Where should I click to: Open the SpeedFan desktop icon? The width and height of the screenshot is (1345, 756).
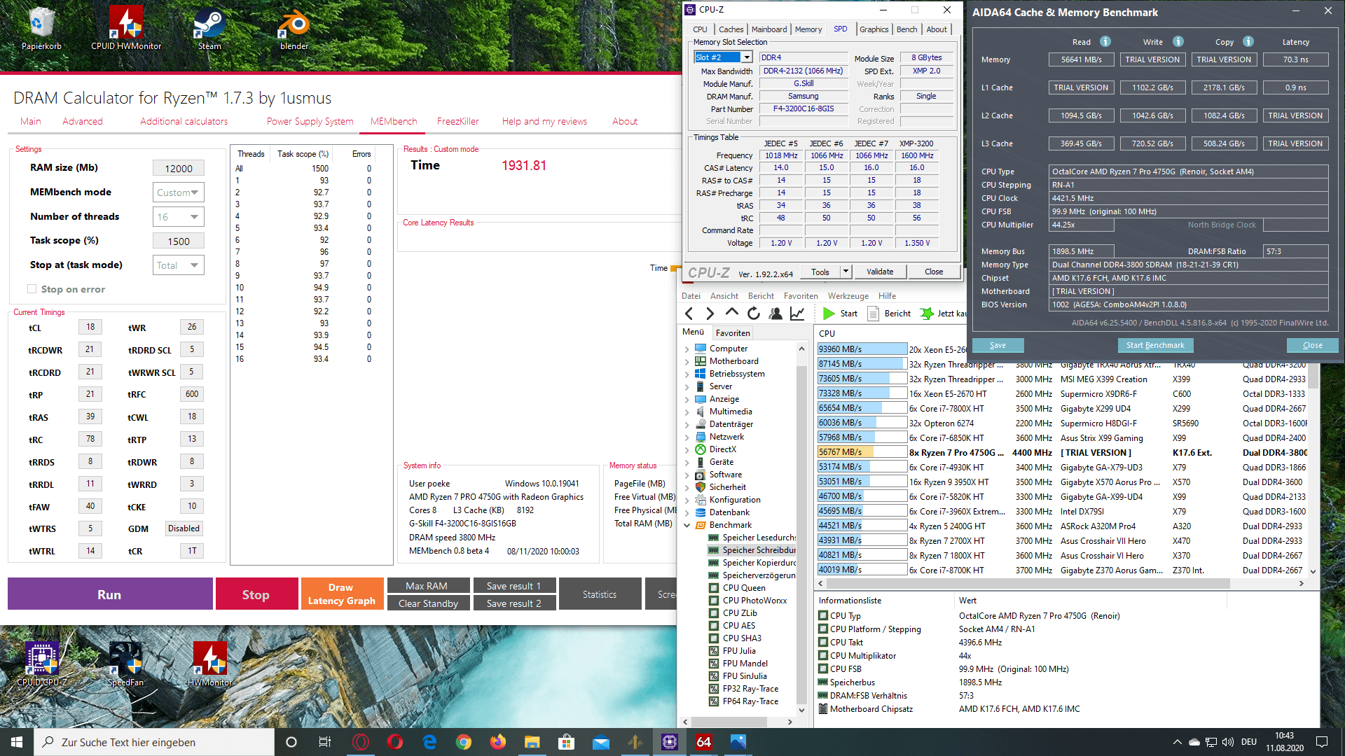point(126,664)
